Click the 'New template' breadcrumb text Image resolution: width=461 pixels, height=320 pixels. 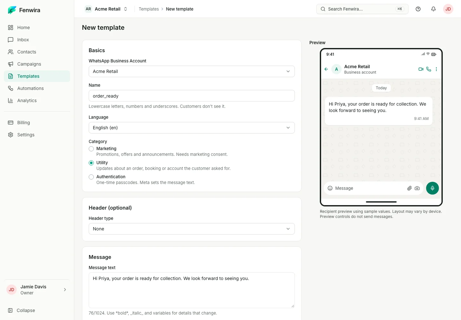point(180,9)
